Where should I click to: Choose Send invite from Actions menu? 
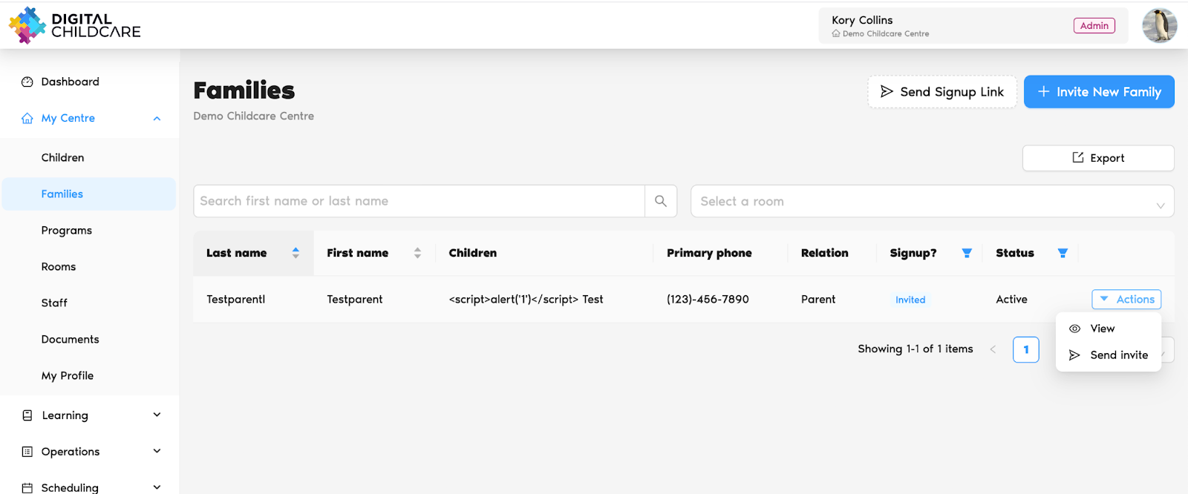click(1109, 355)
